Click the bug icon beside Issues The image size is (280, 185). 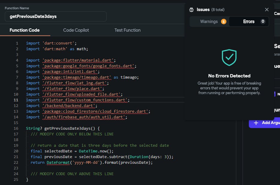192,10
